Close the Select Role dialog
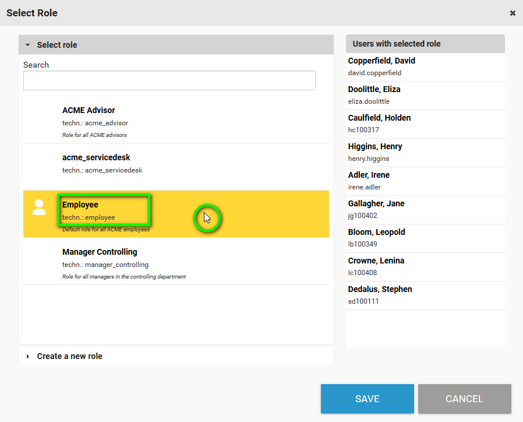 click(513, 13)
